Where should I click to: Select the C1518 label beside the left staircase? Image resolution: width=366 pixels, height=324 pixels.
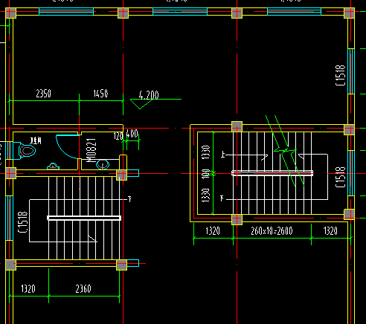[23, 222]
